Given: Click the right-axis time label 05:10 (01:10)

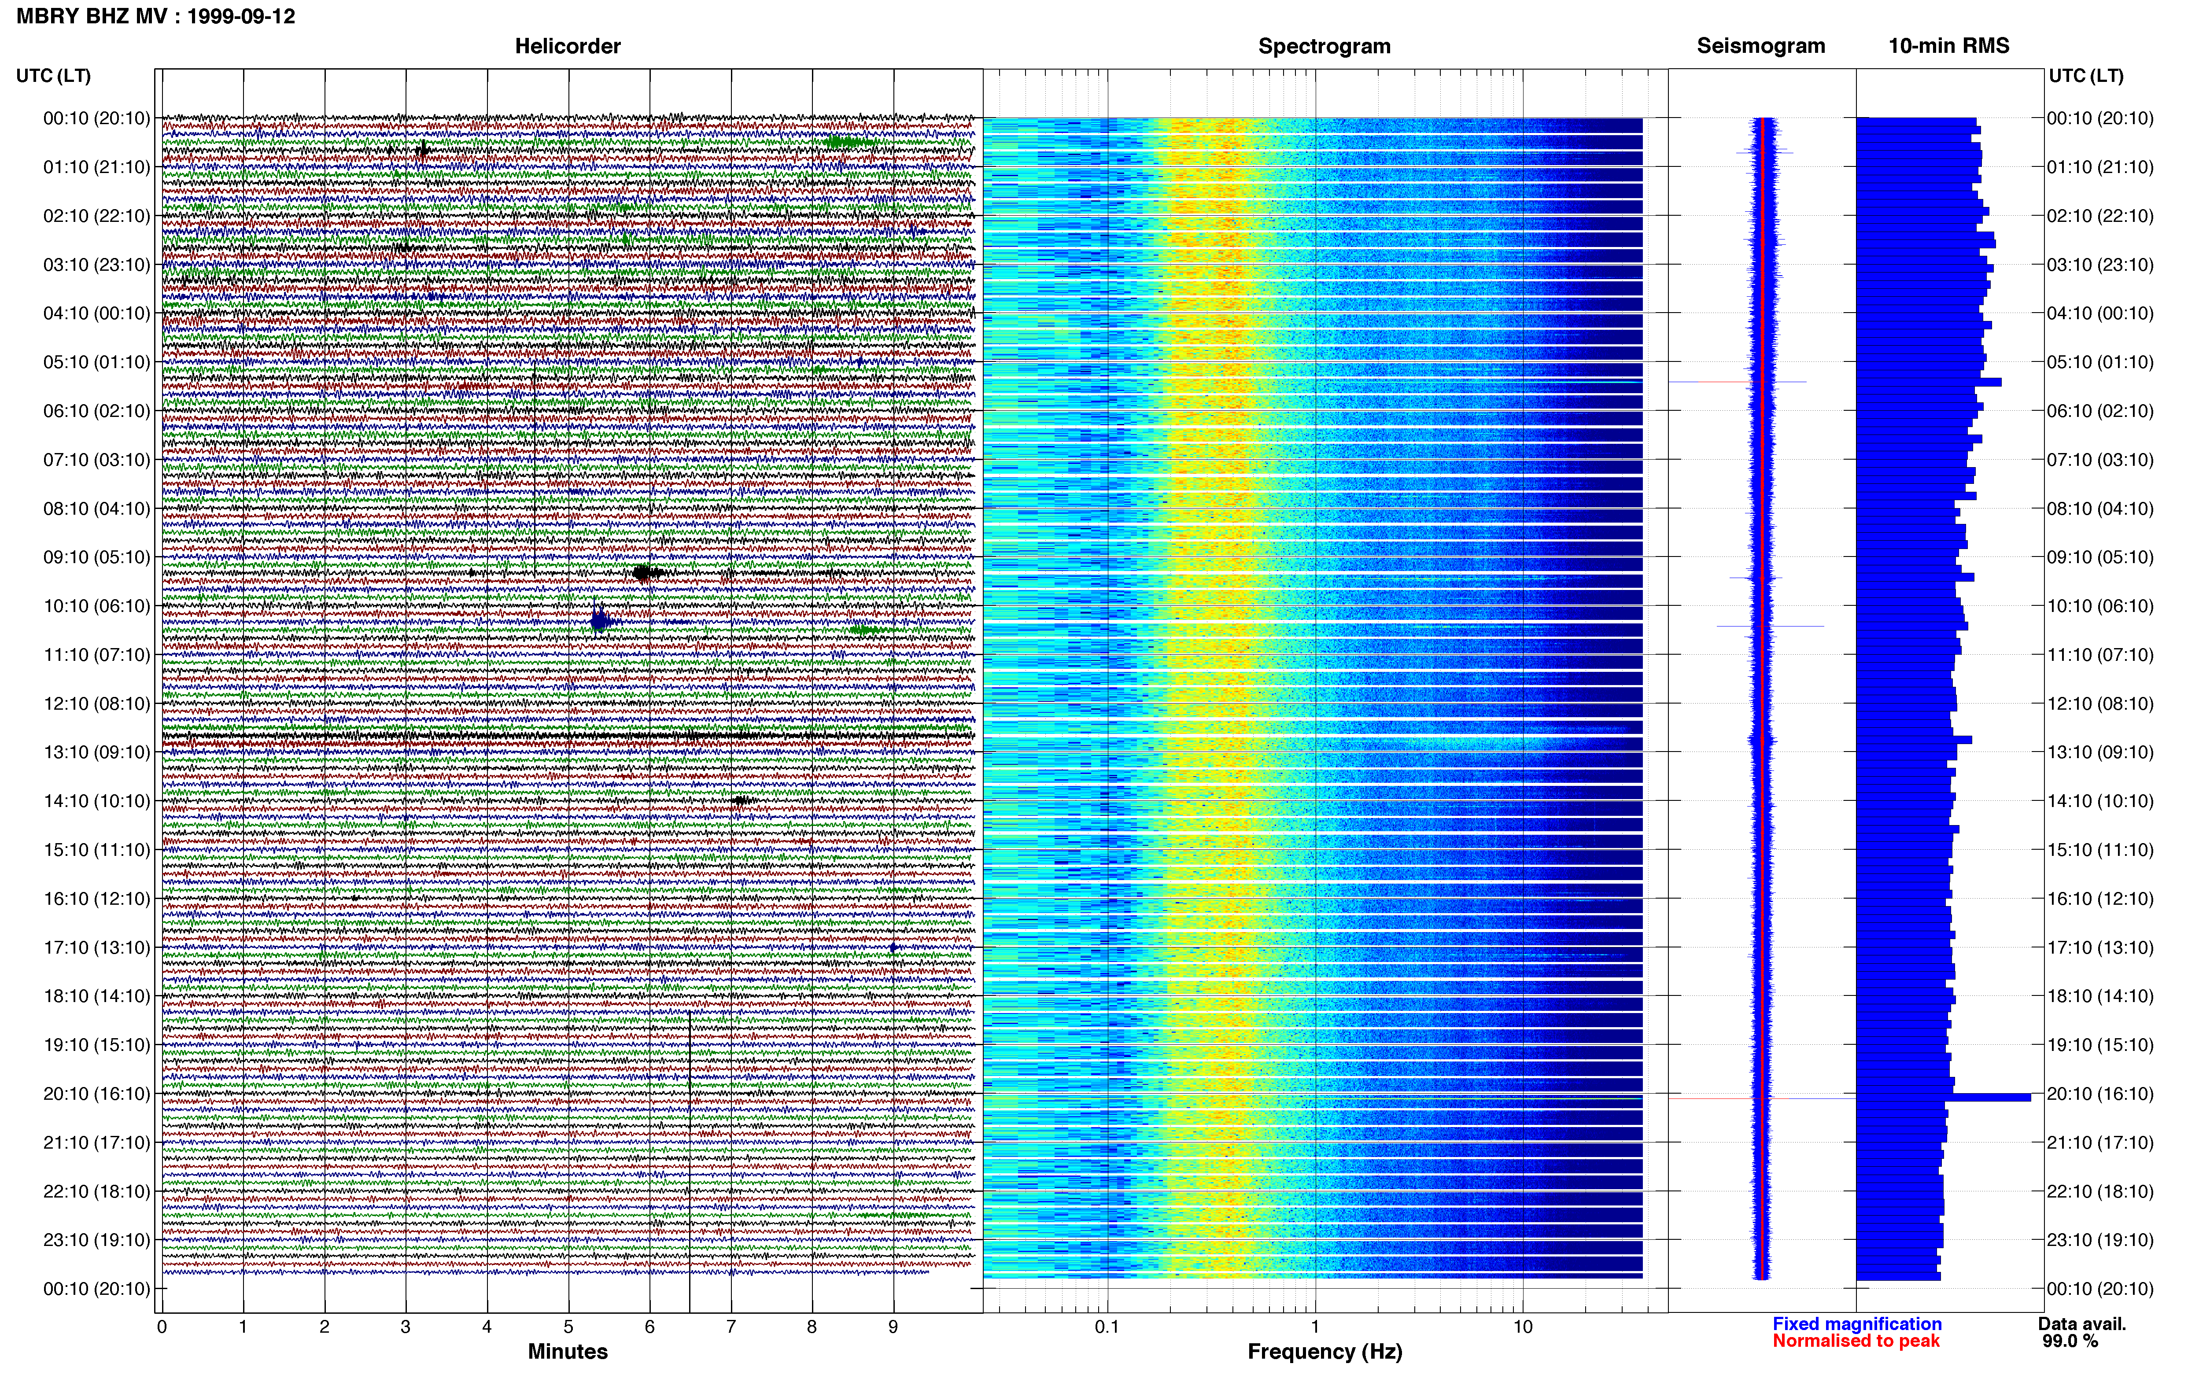Looking at the screenshot, I should point(2100,362).
